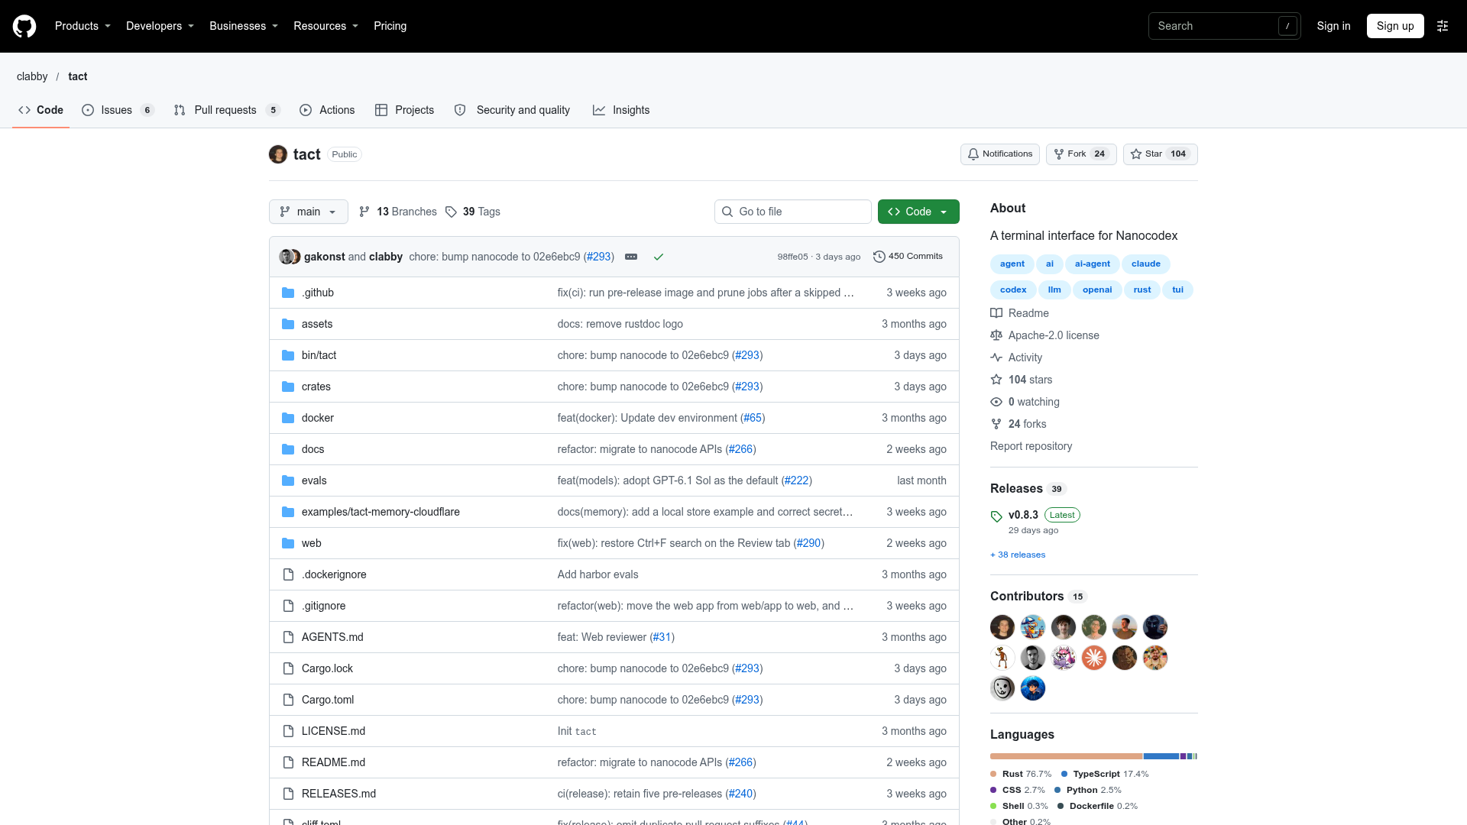
Task: Switch to the Issues tab
Action: (118, 110)
